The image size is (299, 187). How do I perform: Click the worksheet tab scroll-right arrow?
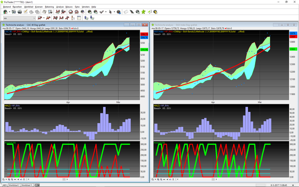tap(38, 185)
